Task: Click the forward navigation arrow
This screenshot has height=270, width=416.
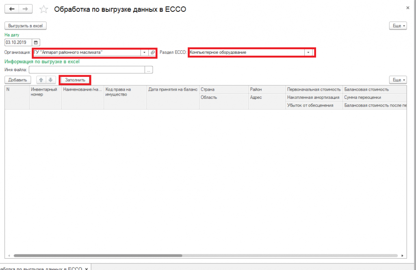Action: 25,9
